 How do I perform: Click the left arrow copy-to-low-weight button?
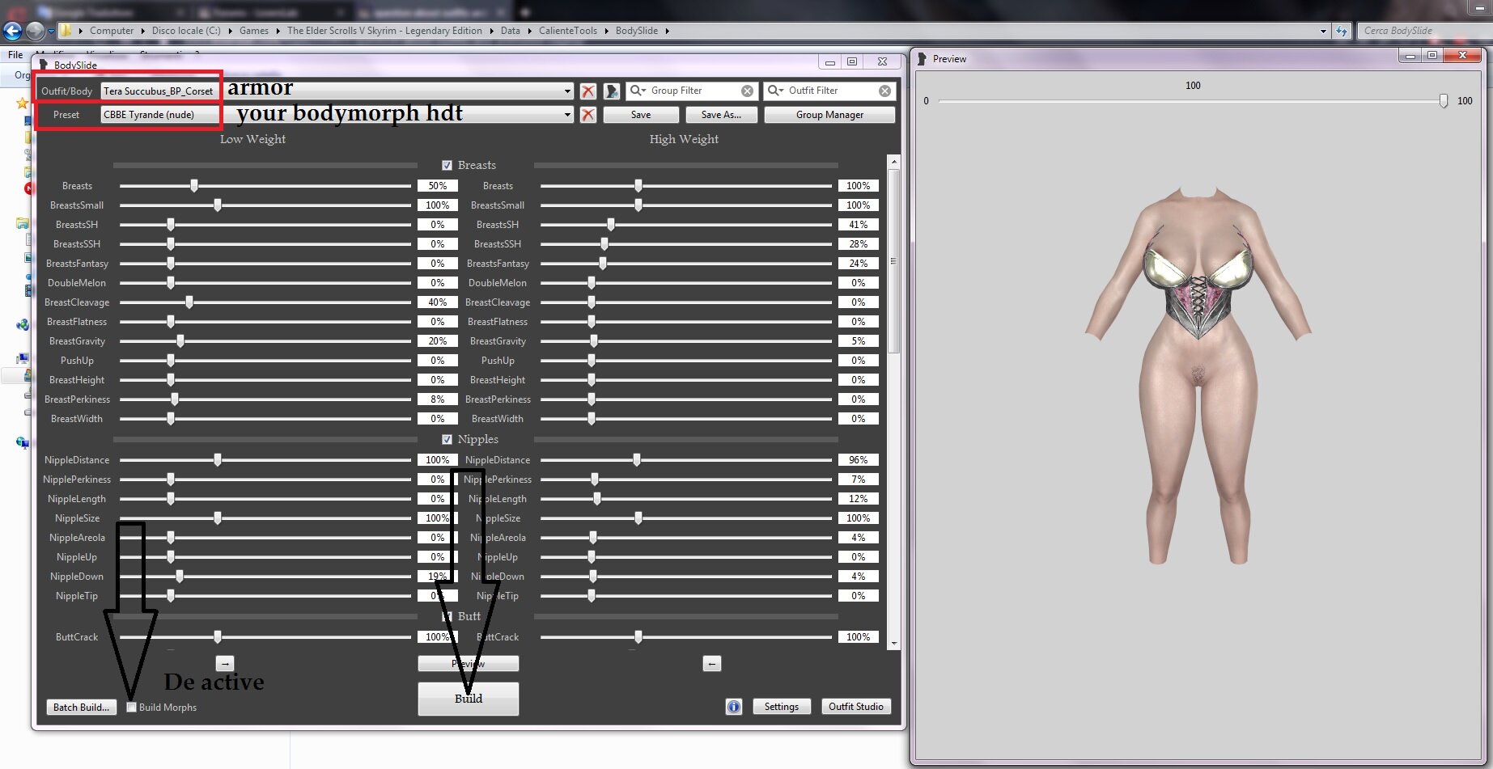[x=711, y=664]
